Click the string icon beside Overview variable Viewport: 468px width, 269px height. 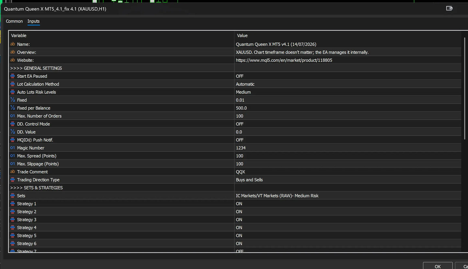(x=13, y=52)
